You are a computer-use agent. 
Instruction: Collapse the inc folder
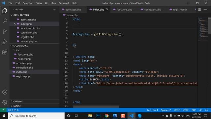14,50
